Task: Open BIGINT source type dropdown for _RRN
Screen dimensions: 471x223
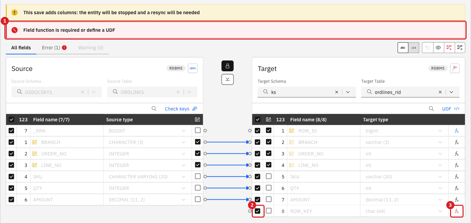Action: pos(183,131)
